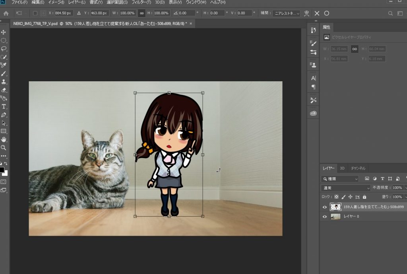Toggle width-height aspect ratio link in options bar
The width and height of the screenshot is (407, 274).
click(141, 13)
